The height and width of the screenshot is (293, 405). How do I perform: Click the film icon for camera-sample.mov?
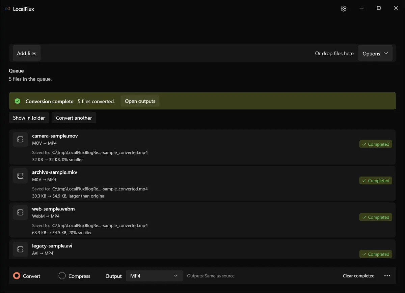[x=20, y=139]
